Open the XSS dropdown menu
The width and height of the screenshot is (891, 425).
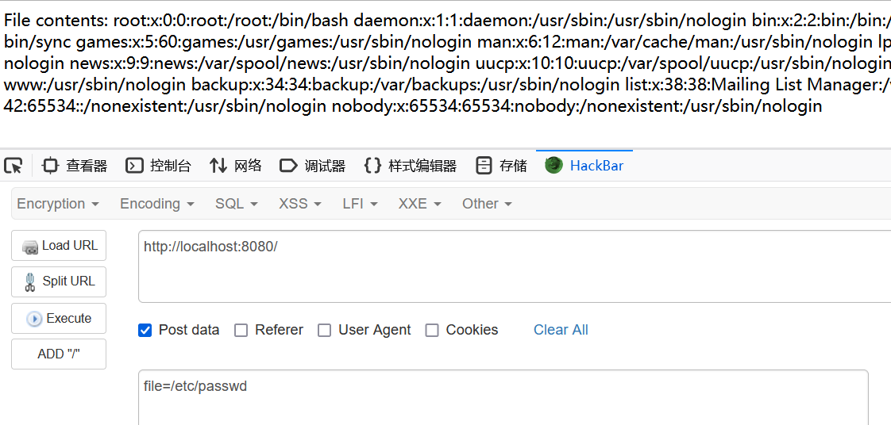[300, 204]
